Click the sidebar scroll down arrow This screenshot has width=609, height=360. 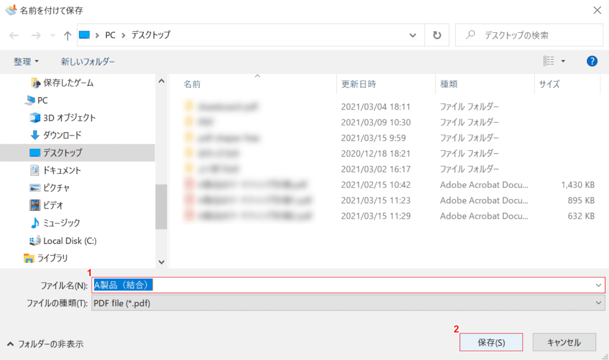[x=162, y=261]
